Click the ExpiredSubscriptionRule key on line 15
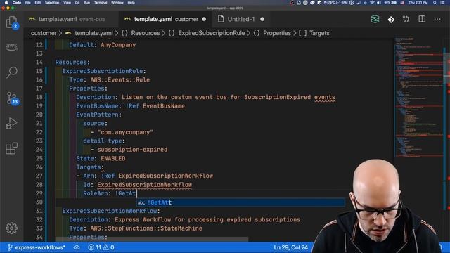 tap(103, 71)
